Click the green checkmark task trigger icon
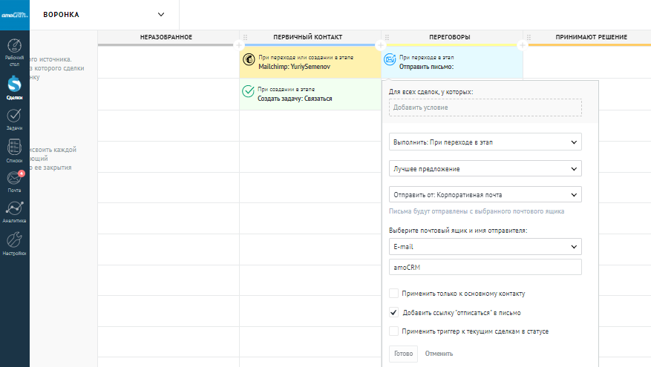Image resolution: width=651 pixels, height=367 pixels. tap(249, 92)
